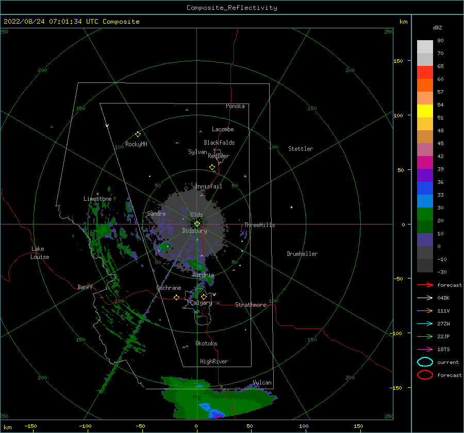Pick the indigo swatch in the dBZ scale
Image resolution: width=464 pixels, height=433 pixels.
pos(425,239)
